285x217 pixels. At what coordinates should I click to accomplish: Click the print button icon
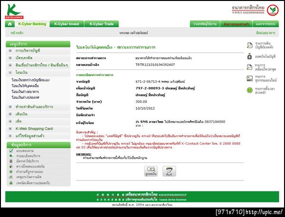tap(169, 171)
